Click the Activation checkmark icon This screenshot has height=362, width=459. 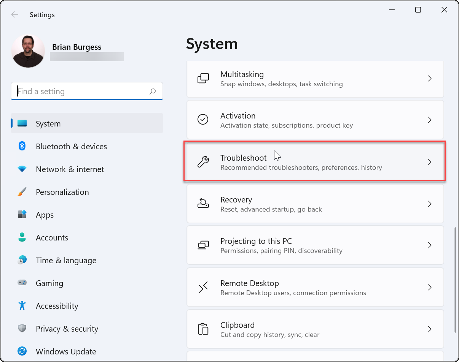(x=203, y=120)
